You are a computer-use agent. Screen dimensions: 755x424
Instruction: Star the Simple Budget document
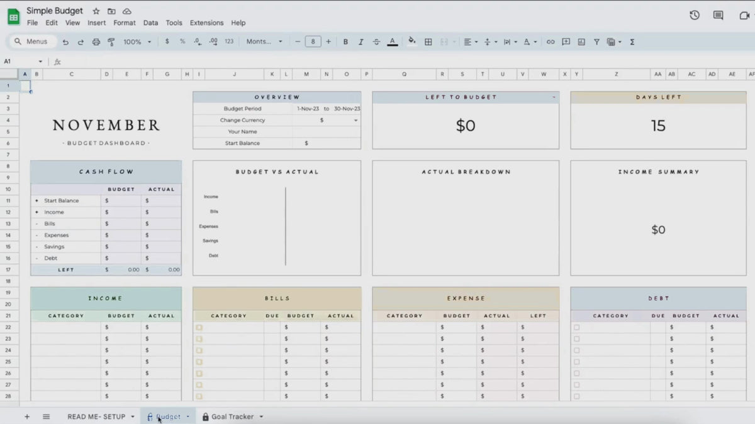tap(96, 11)
